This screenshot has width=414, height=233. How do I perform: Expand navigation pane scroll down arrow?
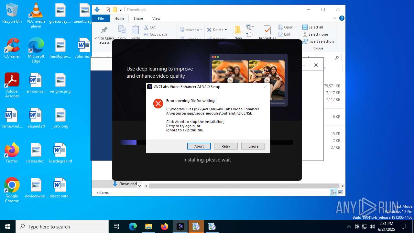click(x=139, y=186)
